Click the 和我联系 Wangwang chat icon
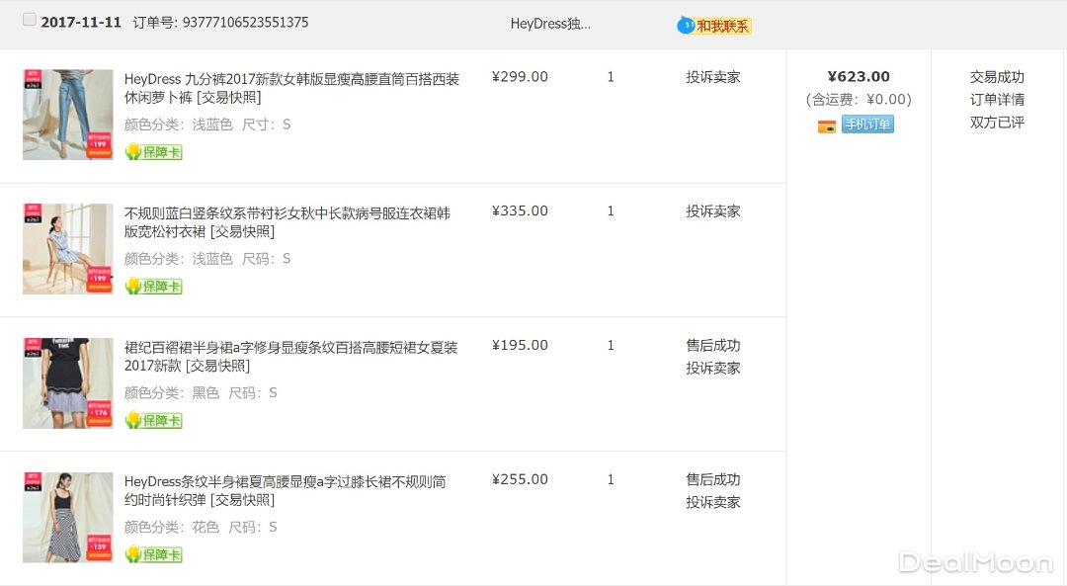 click(x=714, y=26)
